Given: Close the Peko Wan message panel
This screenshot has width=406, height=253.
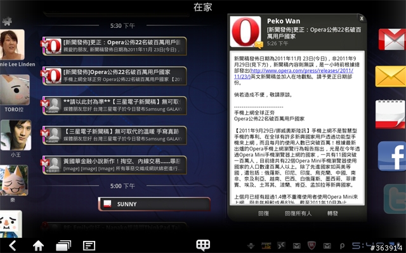Looking at the screenshot, I should coord(362,18).
